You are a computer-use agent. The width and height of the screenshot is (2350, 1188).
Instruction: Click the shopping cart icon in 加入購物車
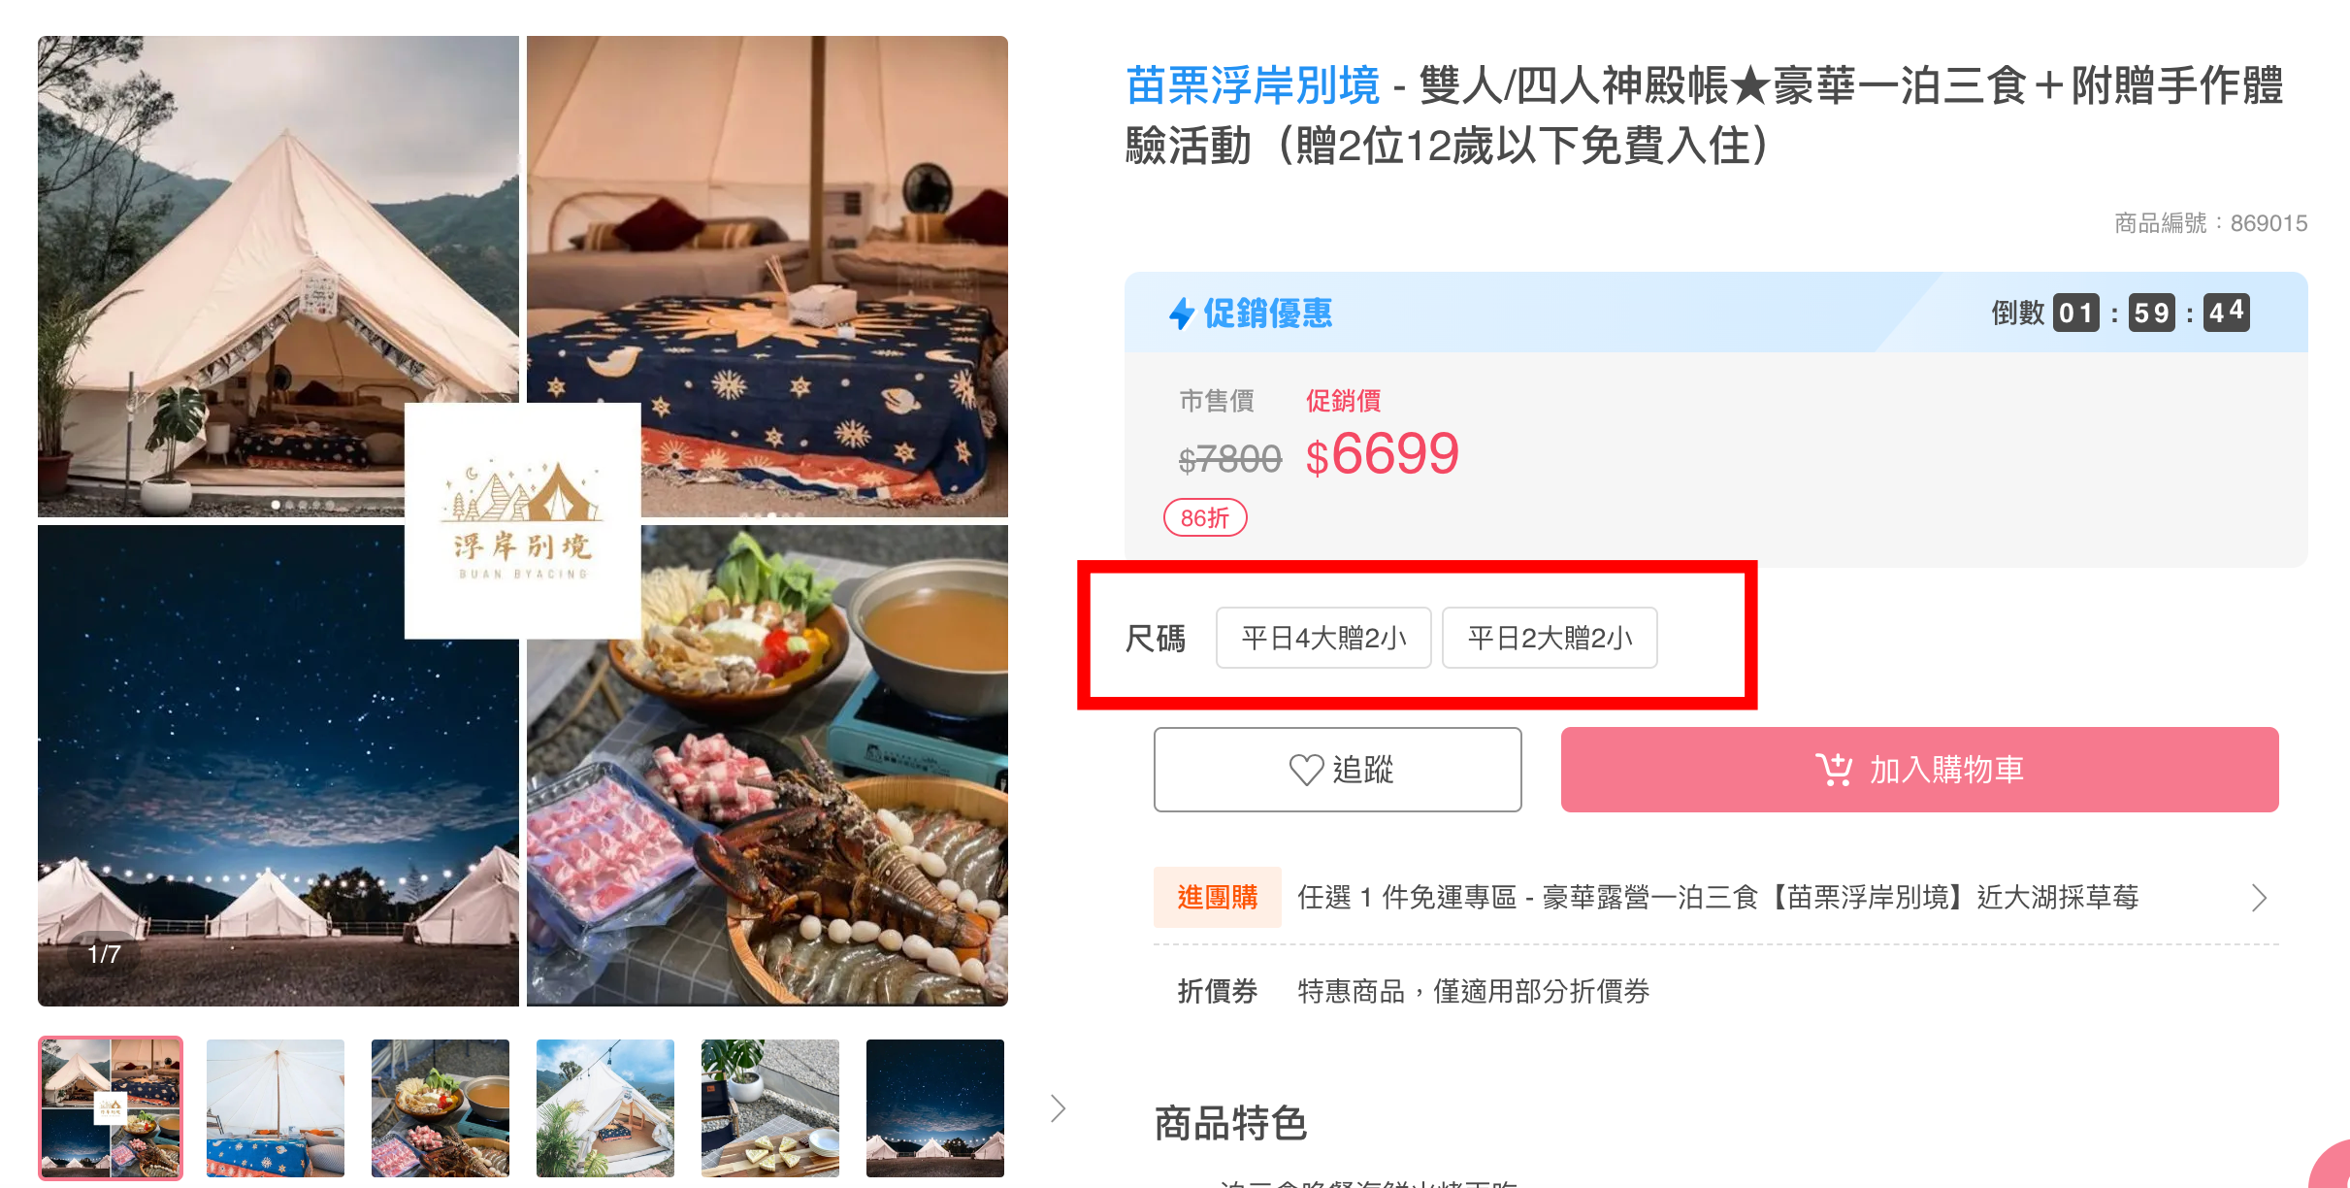1833,770
